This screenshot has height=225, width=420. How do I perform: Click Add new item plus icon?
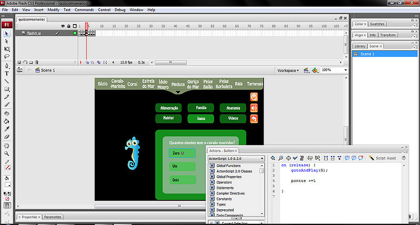[274, 158]
